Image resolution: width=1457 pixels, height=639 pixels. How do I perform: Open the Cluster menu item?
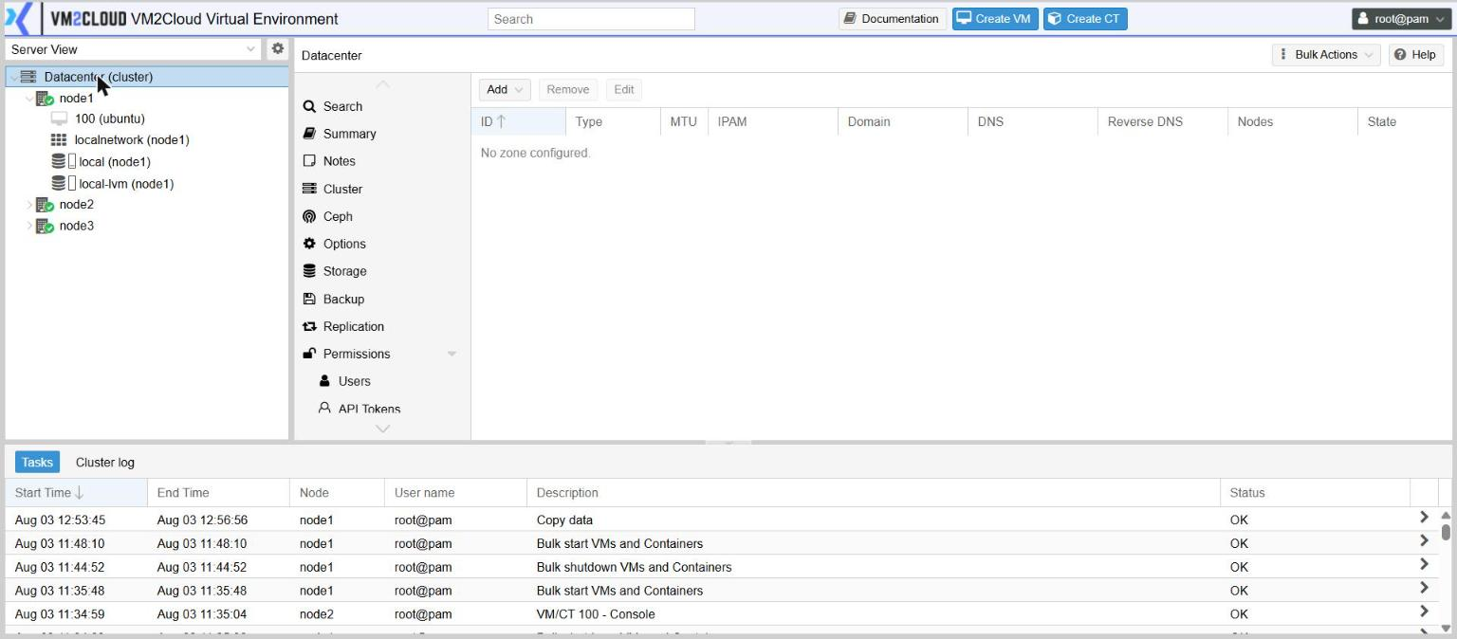pyautogui.click(x=342, y=189)
